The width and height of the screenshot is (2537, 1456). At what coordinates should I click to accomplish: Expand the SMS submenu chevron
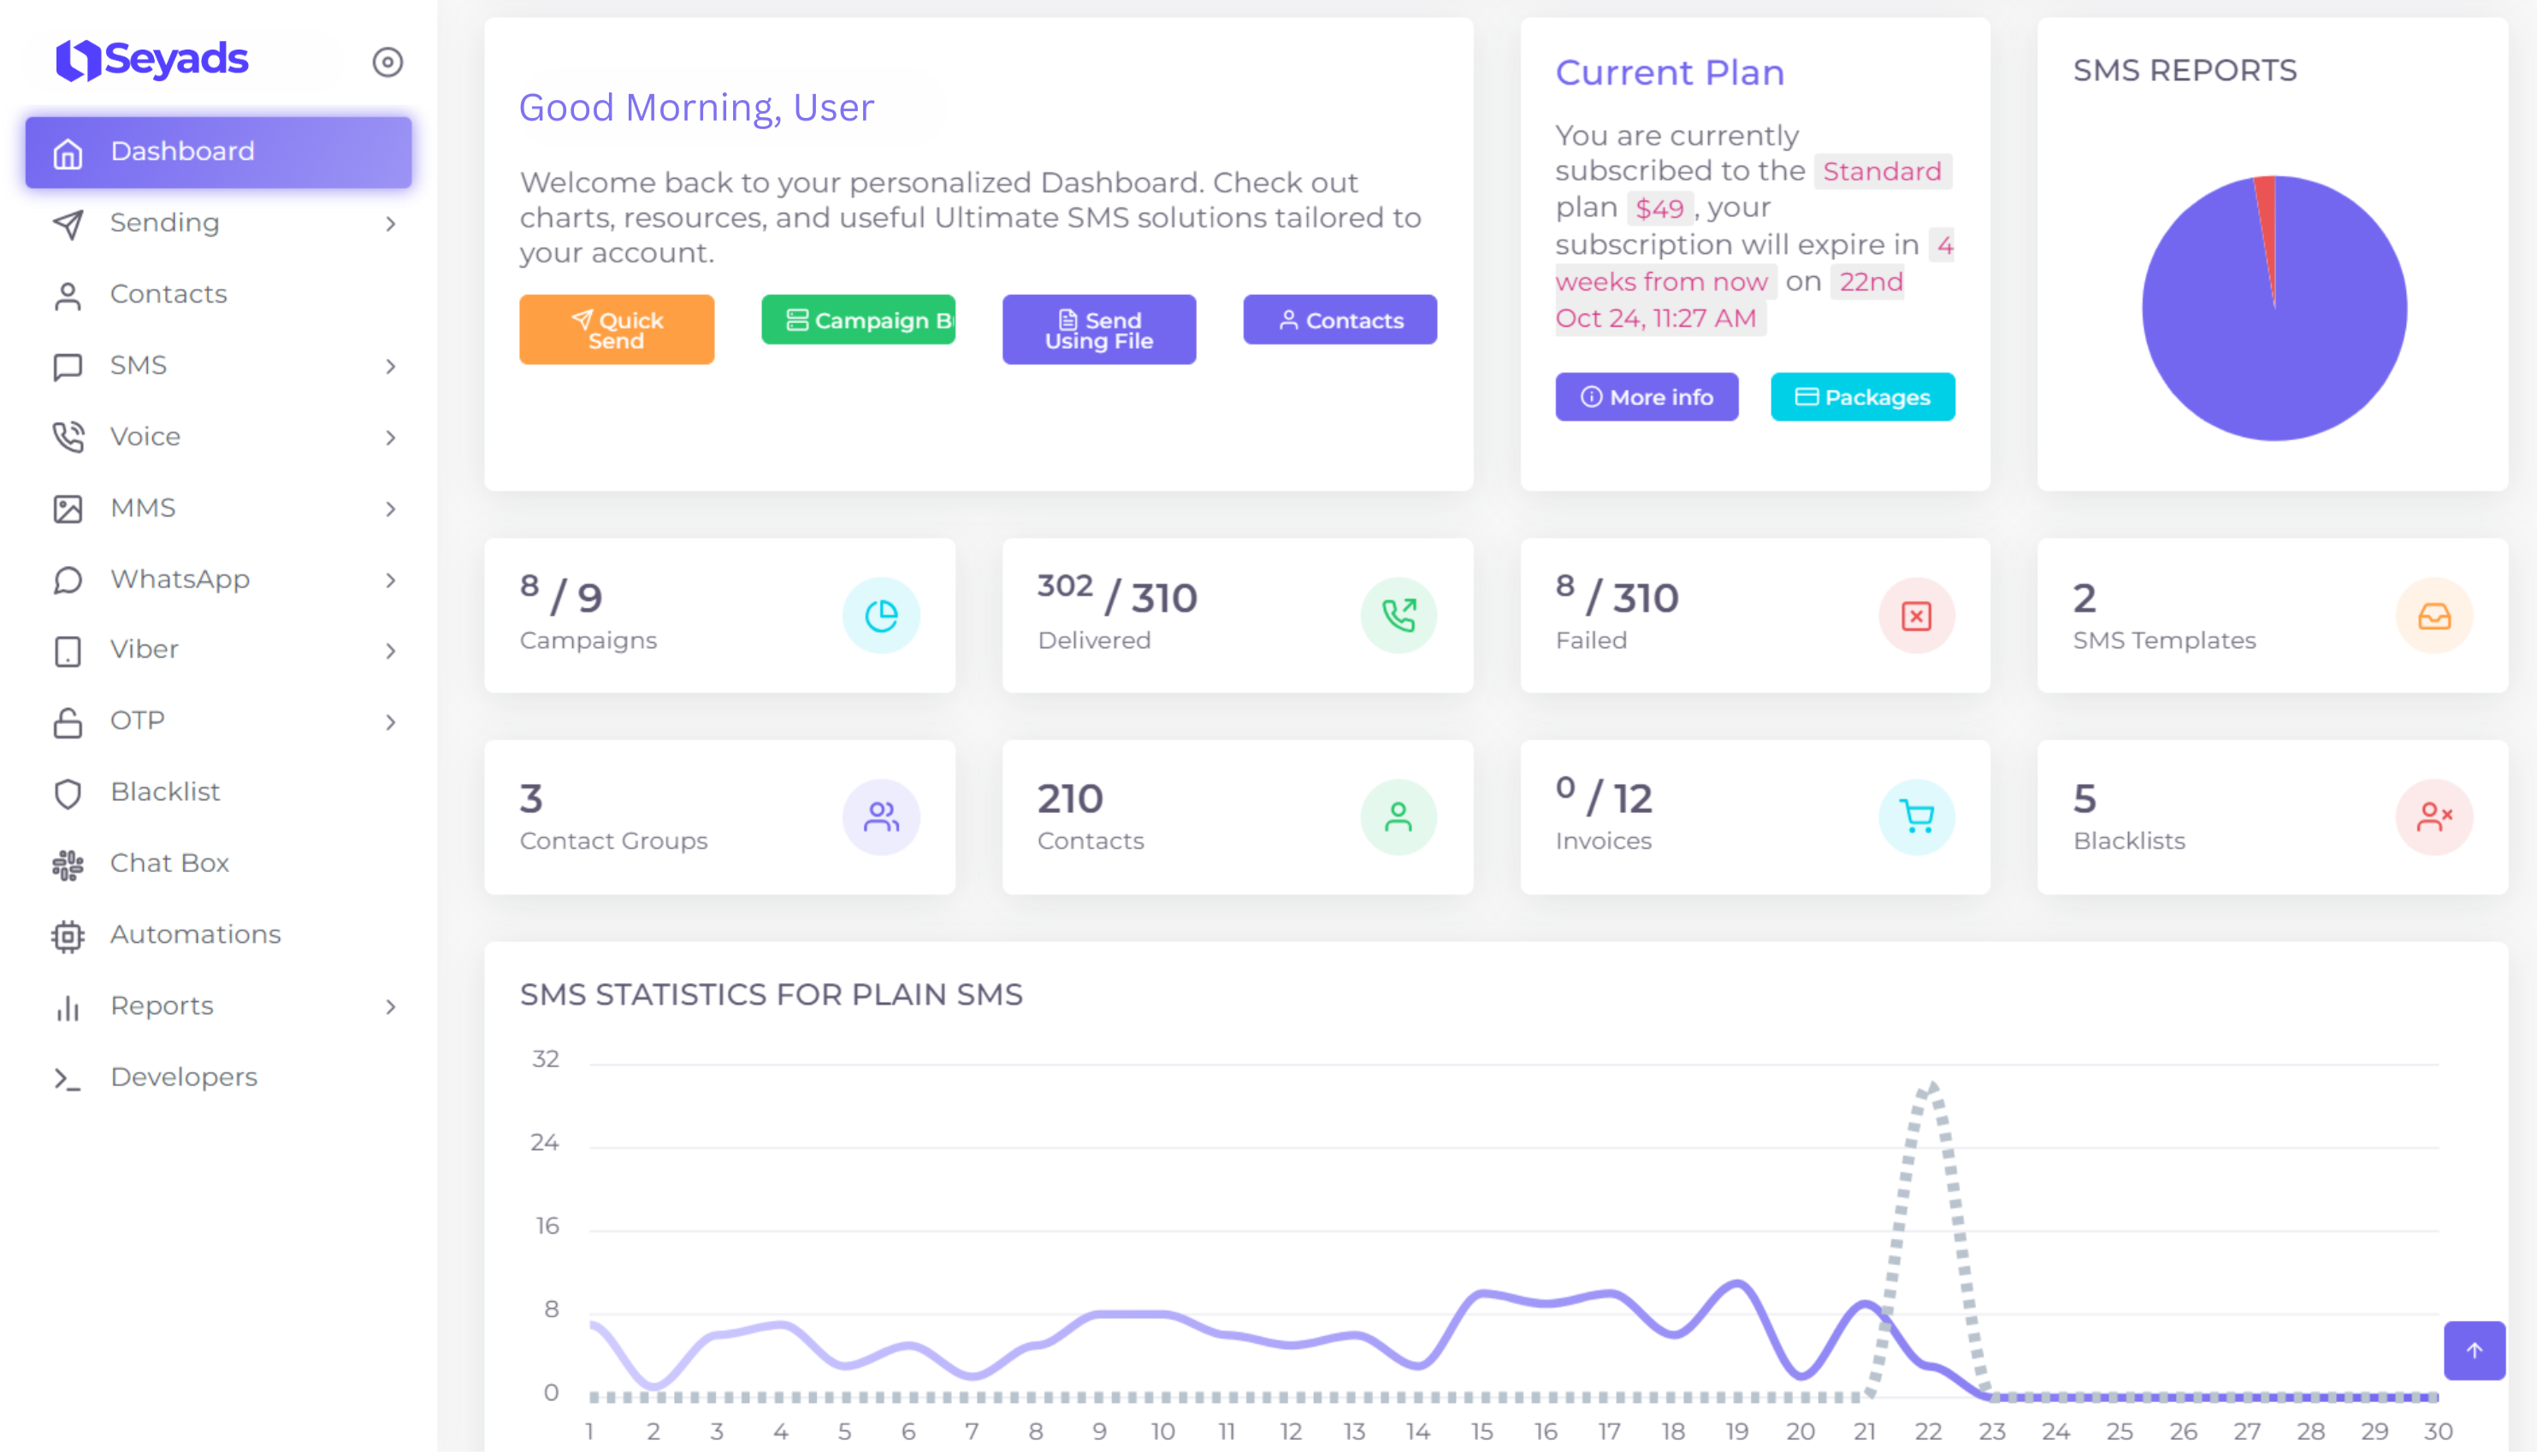click(x=390, y=366)
